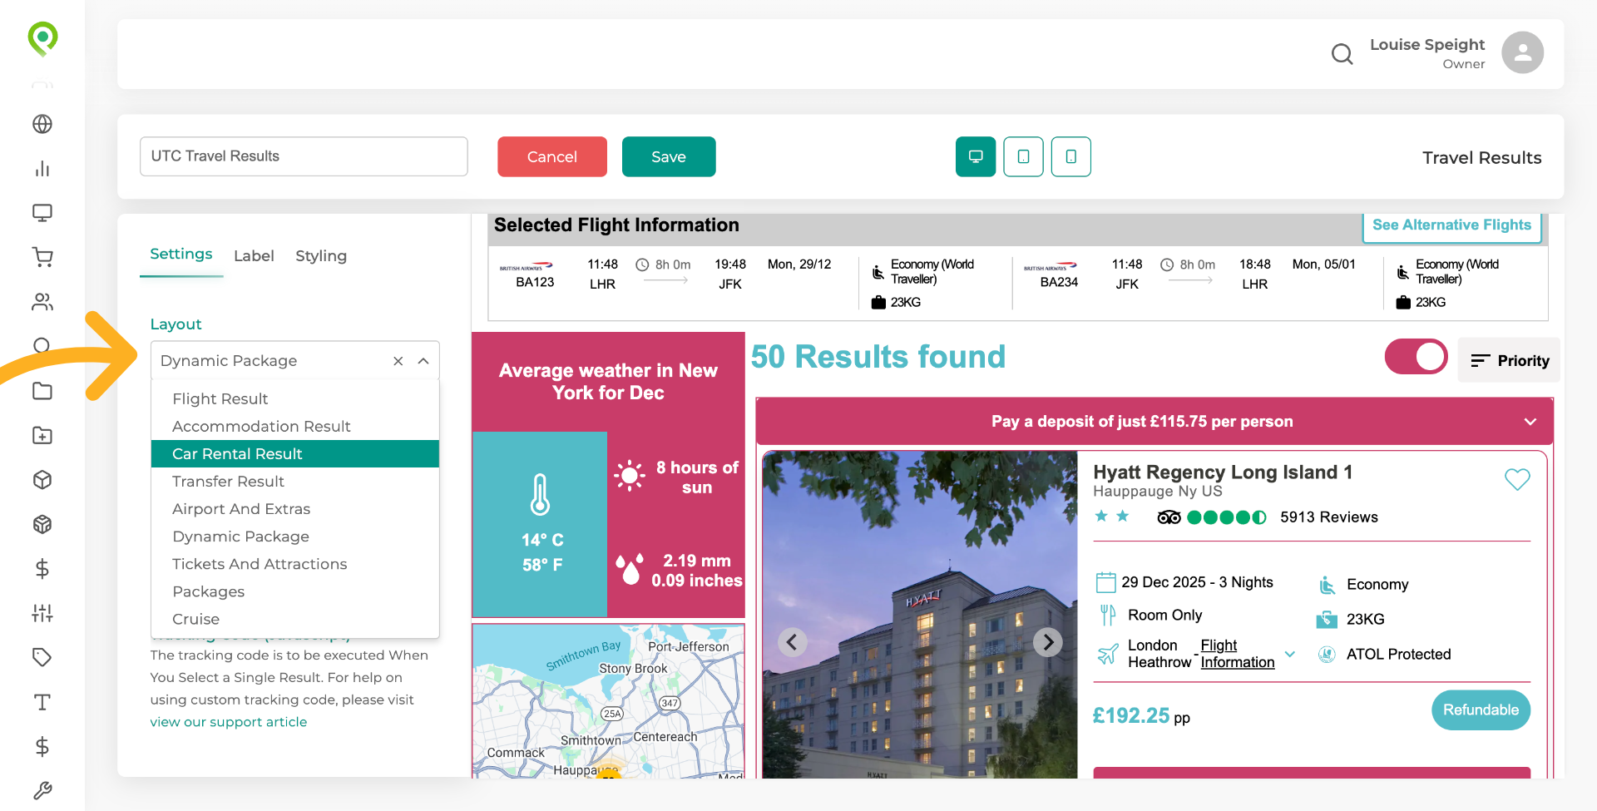This screenshot has height=811, width=1597.
Task: Clear the Dynamic Package layout selection
Action: (x=398, y=361)
